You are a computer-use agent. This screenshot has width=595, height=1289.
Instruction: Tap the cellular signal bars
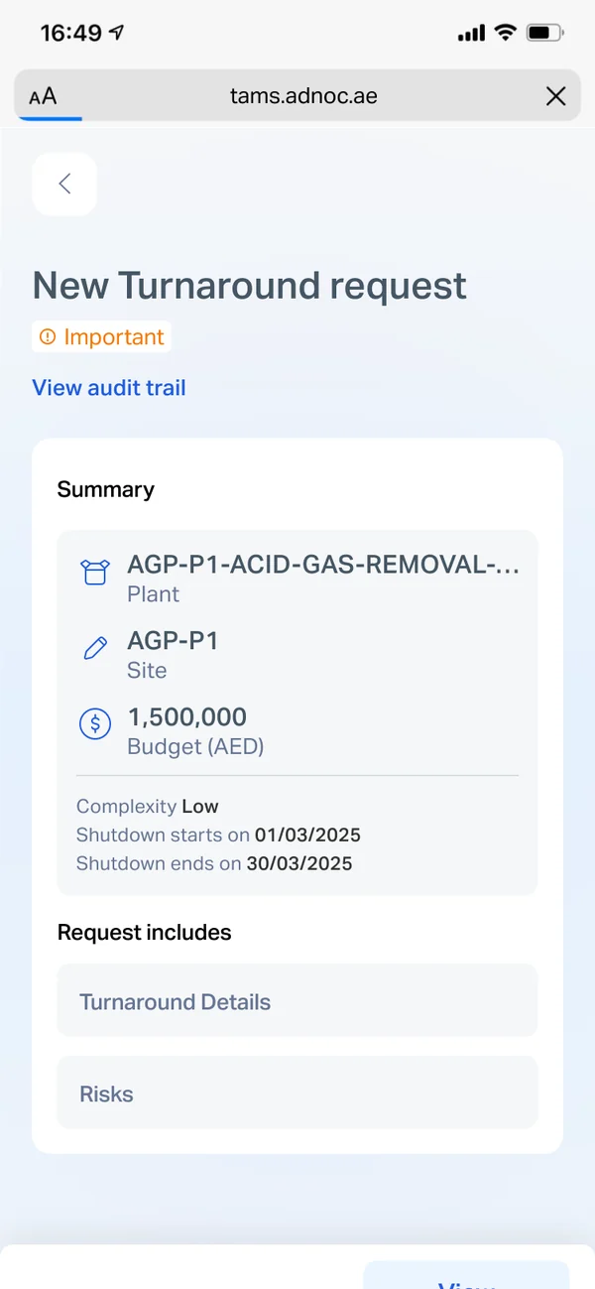tap(471, 34)
